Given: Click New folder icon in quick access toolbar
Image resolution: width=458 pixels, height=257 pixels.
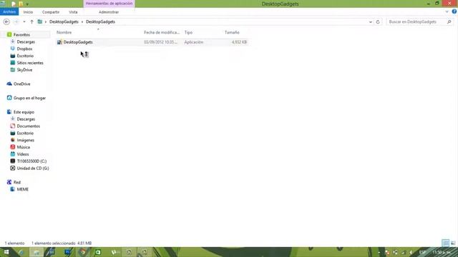Looking at the screenshot, I should (21, 4).
